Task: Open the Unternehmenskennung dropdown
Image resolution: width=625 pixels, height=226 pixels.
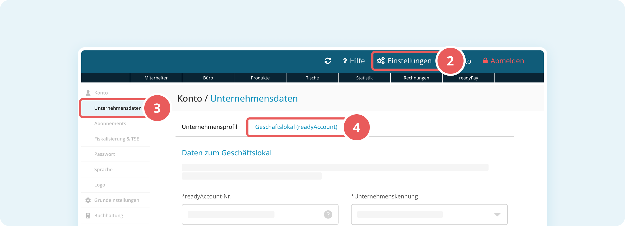Action: click(429, 214)
